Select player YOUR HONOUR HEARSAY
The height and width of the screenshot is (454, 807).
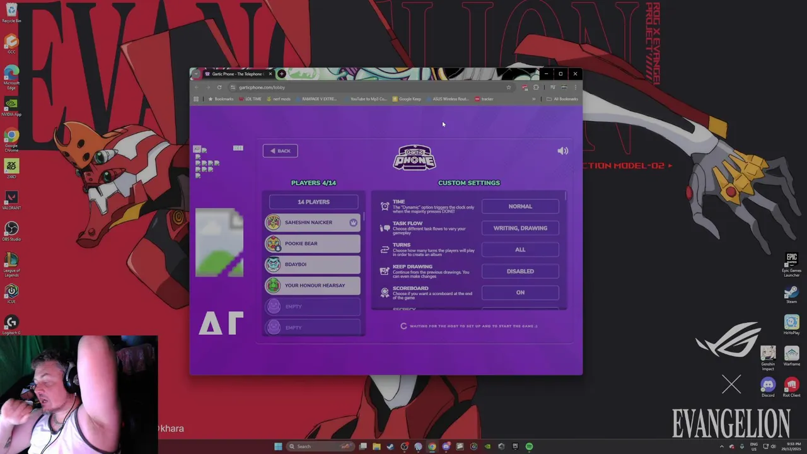point(313,286)
